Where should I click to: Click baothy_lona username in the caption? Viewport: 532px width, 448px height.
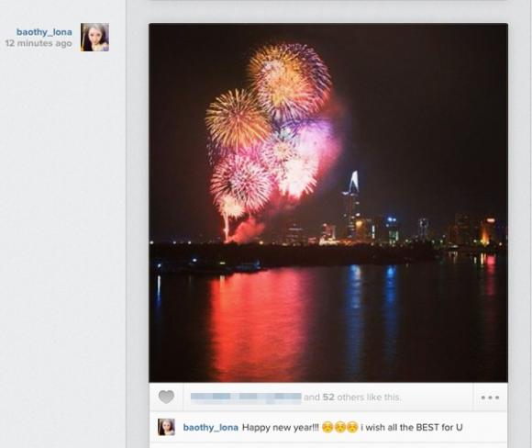click(x=211, y=427)
